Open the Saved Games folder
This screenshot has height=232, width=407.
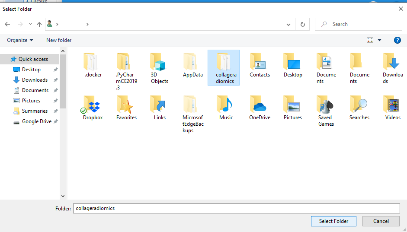(325, 105)
